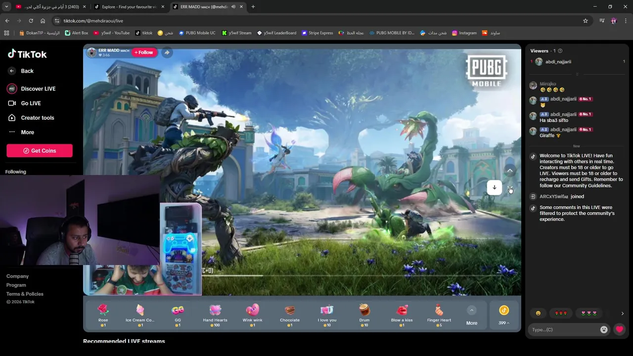Open emoji picker in chat box
The width and height of the screenshot is (633, 356).
[x=604, y=330]
